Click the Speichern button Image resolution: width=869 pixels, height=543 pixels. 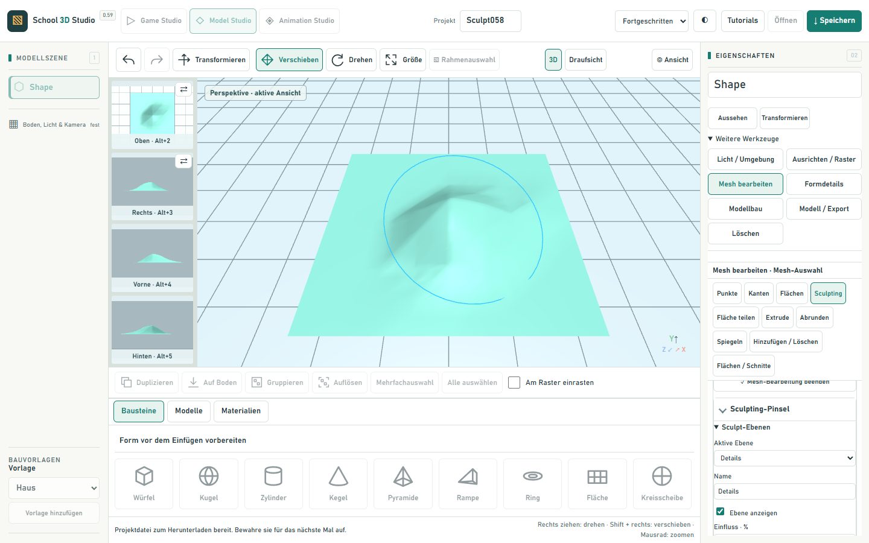pyautogui.click(x=834, y=21)
